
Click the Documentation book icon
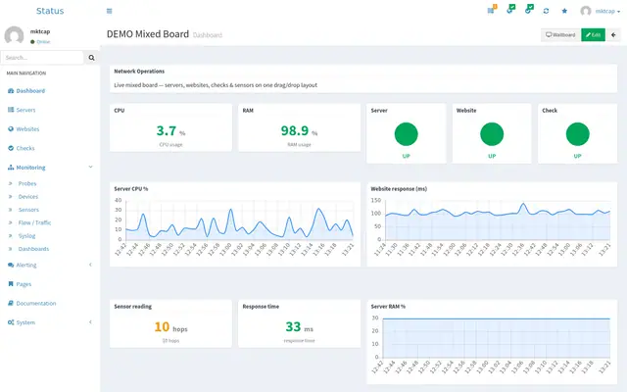coord(11,303)
